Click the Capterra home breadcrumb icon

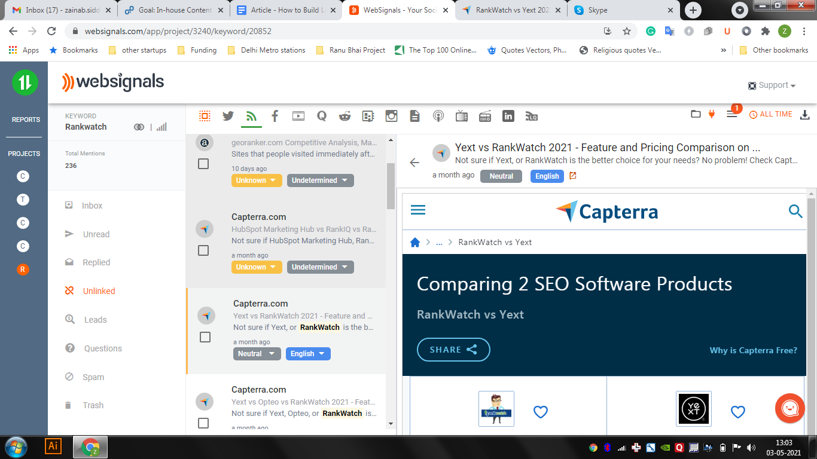(415, 242)
